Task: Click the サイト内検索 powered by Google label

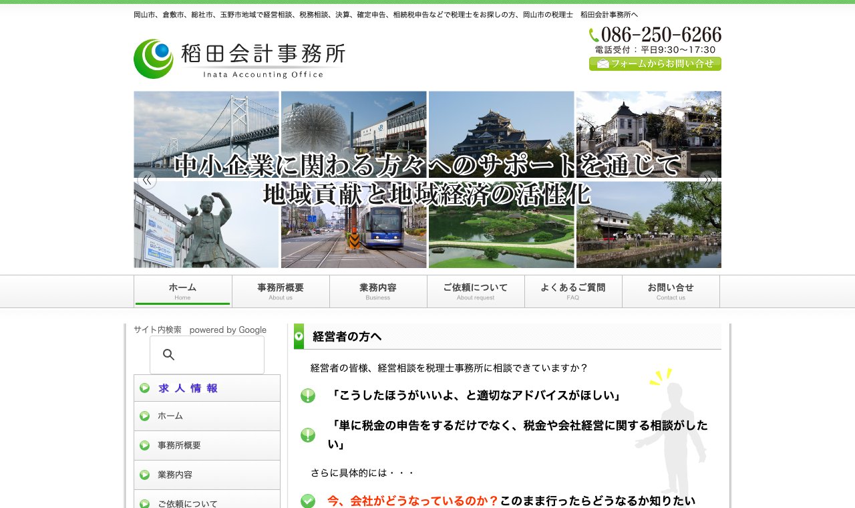Action: (x=200, y=330)
